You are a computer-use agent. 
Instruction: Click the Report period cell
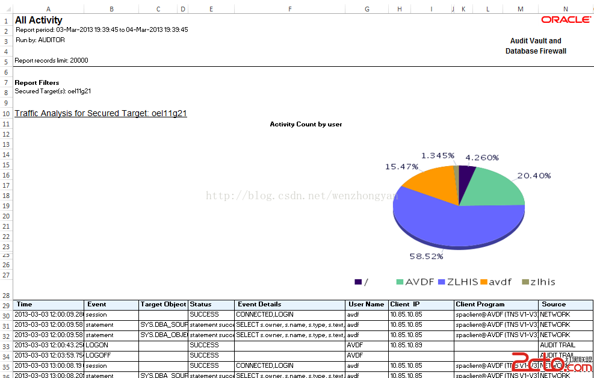tap(102, 29)
